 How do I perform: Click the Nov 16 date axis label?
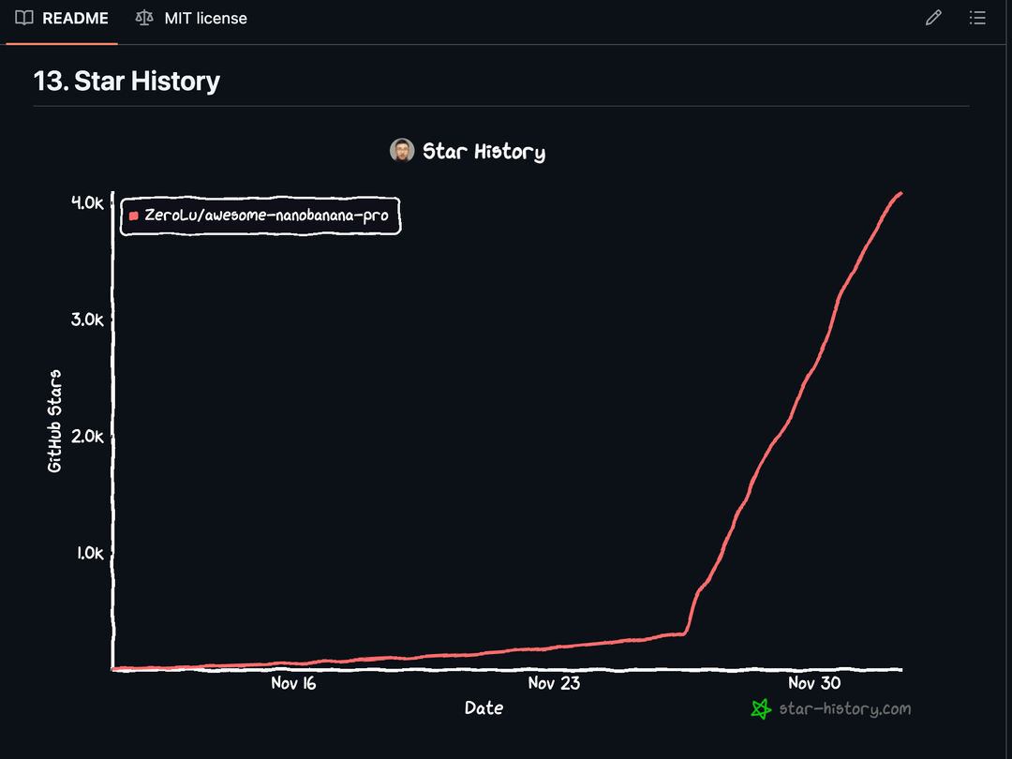[x=294, y=683]
